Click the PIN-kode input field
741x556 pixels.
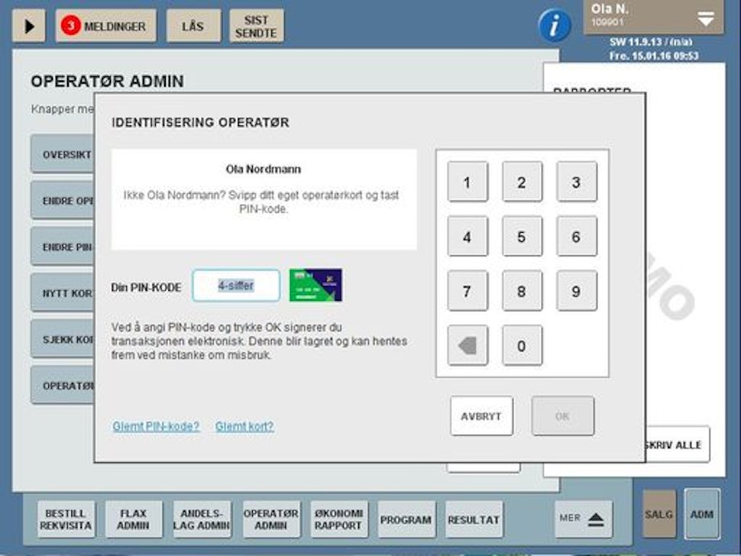pyautogui.click(x=236, y=285)
